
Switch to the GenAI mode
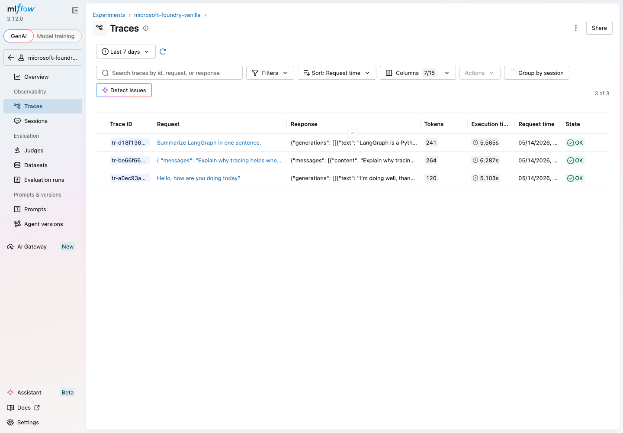pyautogui.click(x=19, y=36)
